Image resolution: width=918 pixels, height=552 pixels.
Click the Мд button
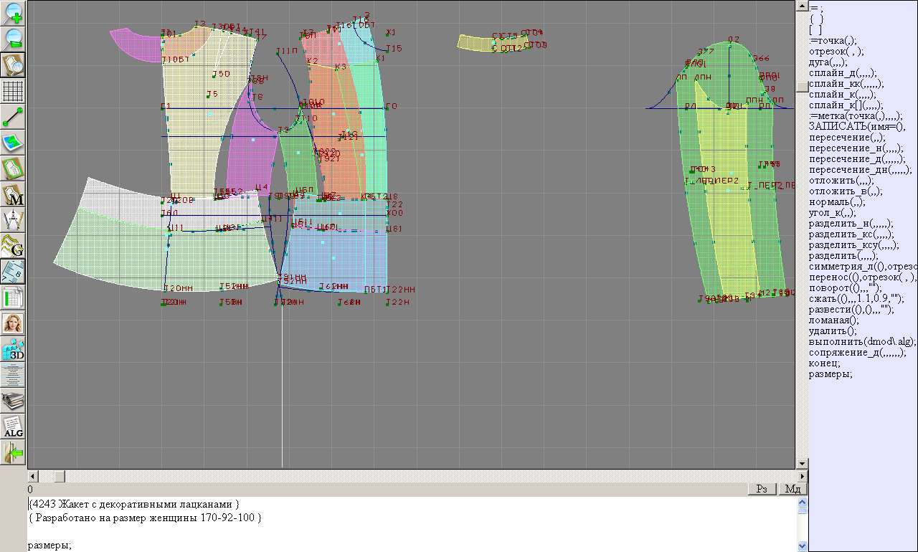(x=792, y=489)
